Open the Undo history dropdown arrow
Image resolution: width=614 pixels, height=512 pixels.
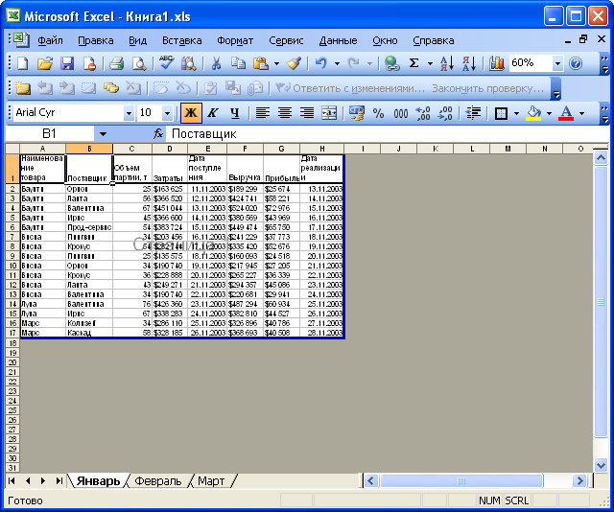pyautogui.click(x=337, y=63)
